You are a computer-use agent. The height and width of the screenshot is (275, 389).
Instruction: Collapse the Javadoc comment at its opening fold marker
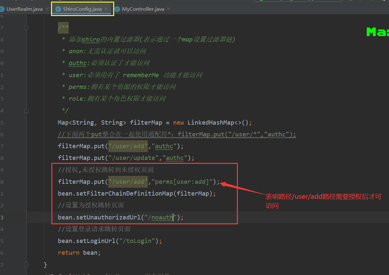pos(26,28)
